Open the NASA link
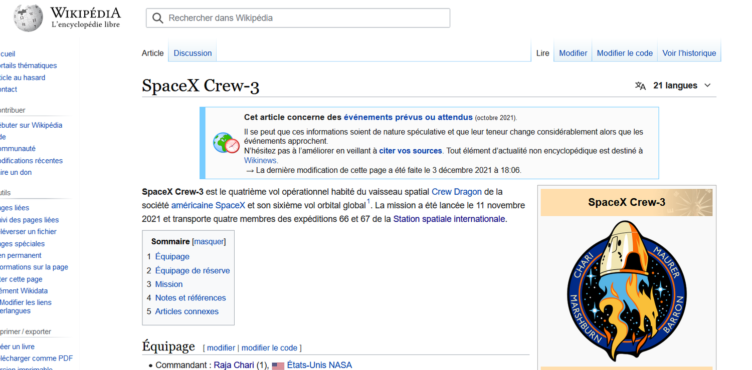The image size is (752, 370). click(x=340, y=365)
